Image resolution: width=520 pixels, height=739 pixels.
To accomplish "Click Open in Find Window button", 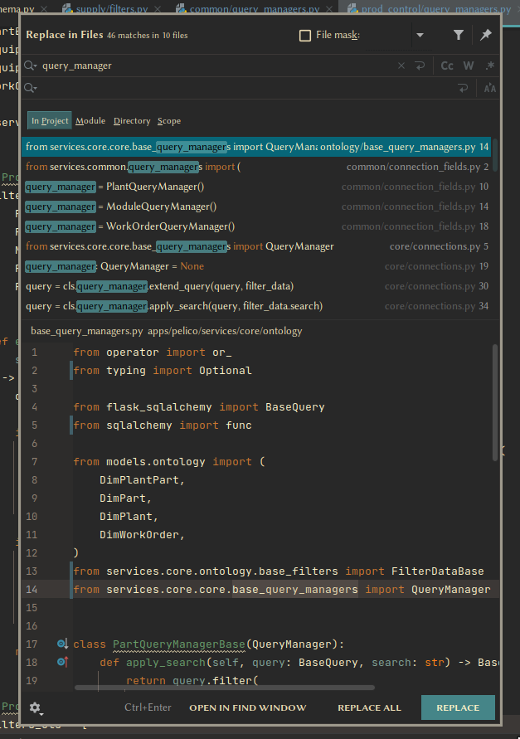I will coord(247,707).
